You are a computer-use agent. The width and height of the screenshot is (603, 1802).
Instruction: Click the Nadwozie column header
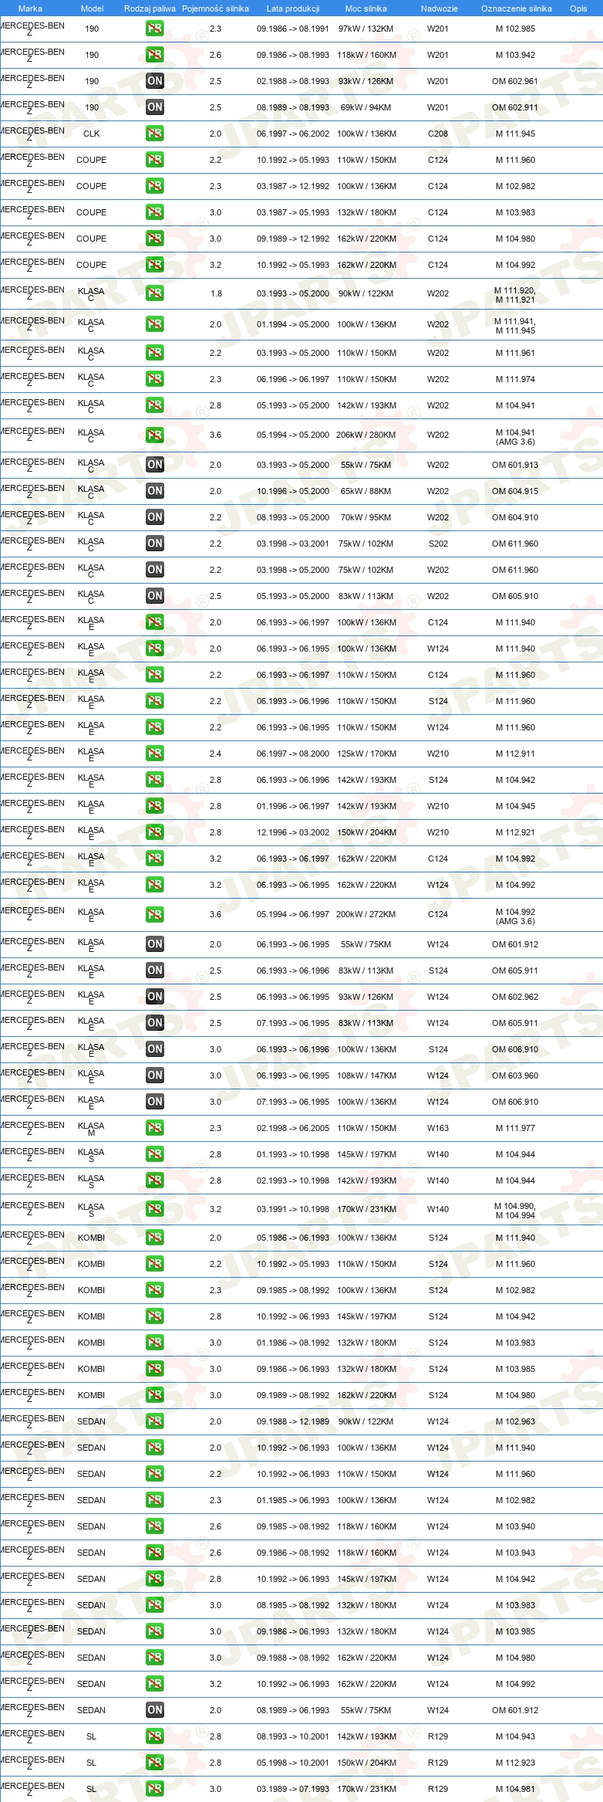439,8
